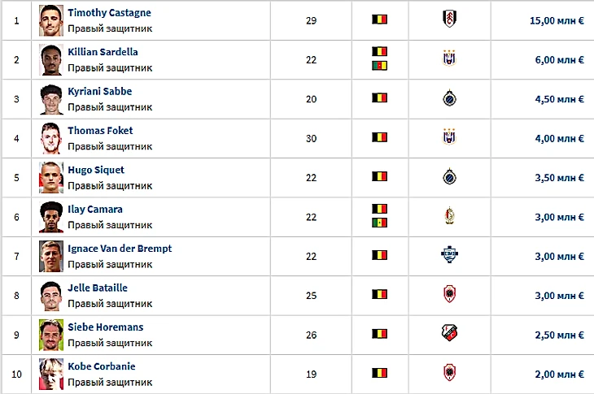The width and height of the screenshot is (594, 394).
Task: Click Kyriani Sabbe's portrait thumbnail
Action: pos(51,98)
